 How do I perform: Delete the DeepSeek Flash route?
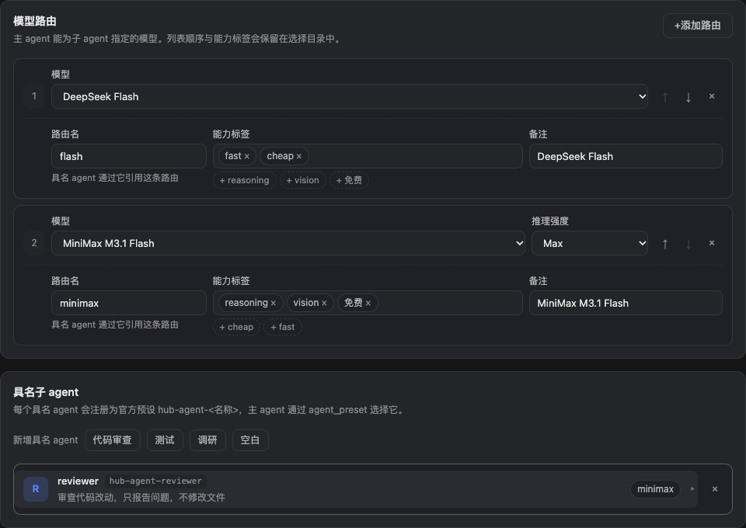pyautogui.click(x=712, y=96)
